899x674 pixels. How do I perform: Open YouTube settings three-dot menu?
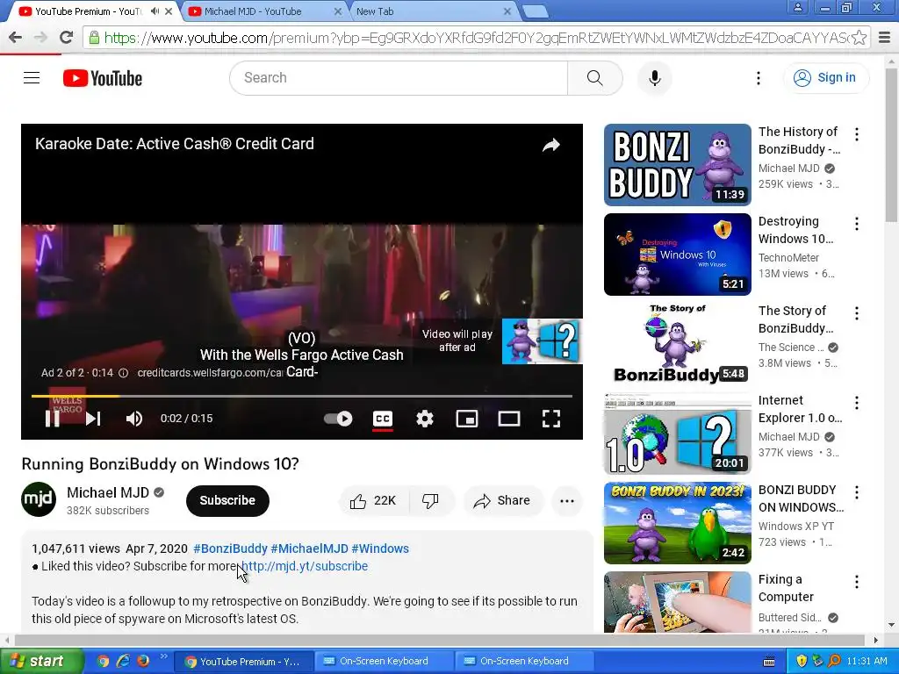[758, 78]
